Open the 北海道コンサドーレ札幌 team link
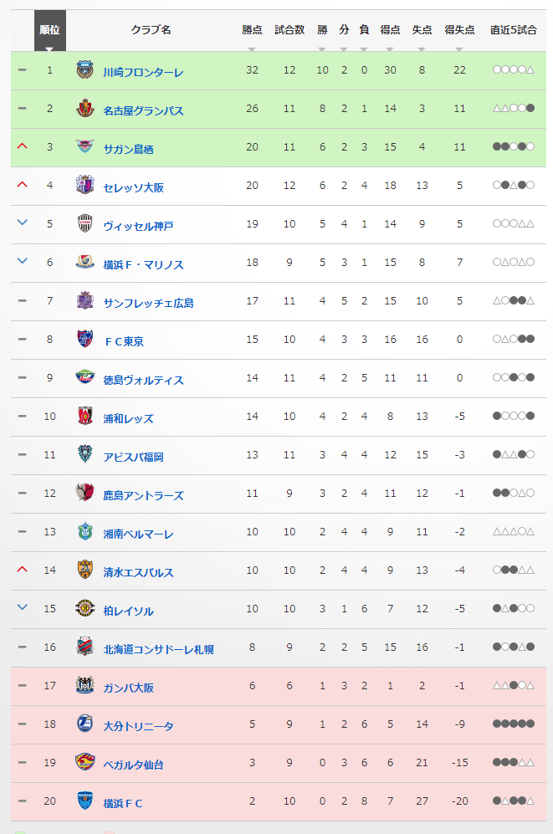 point(158,649)
